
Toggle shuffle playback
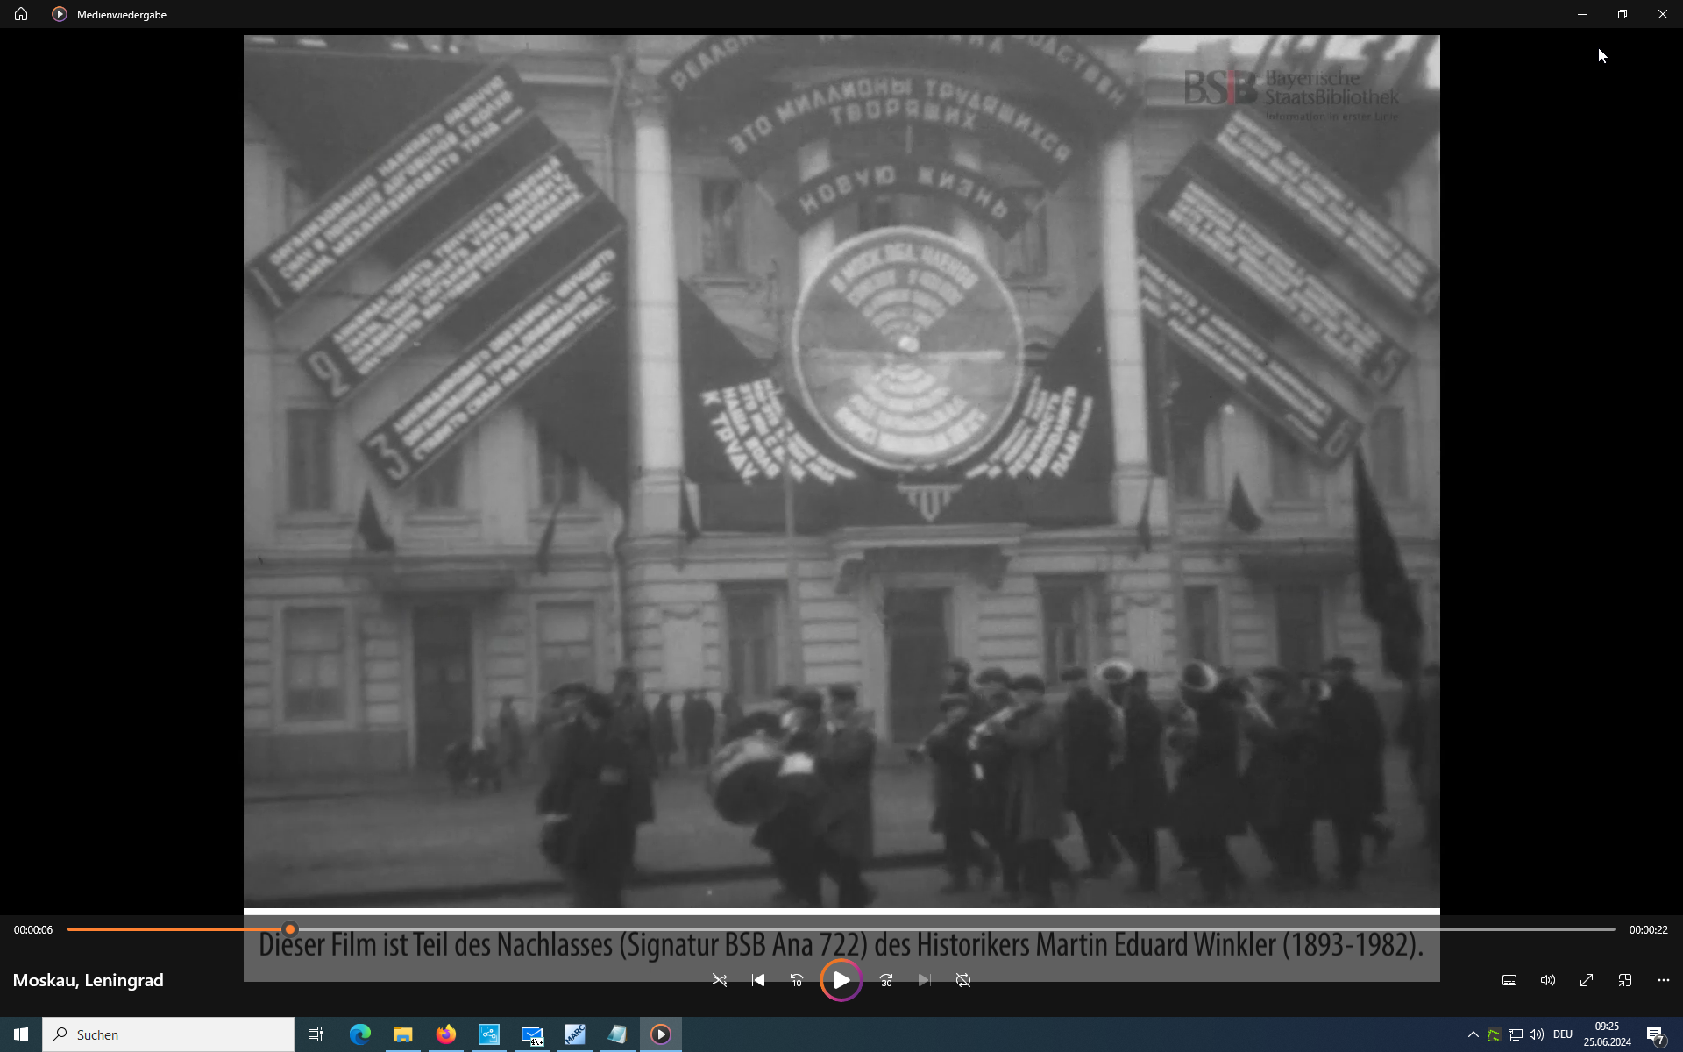(720, 980)
